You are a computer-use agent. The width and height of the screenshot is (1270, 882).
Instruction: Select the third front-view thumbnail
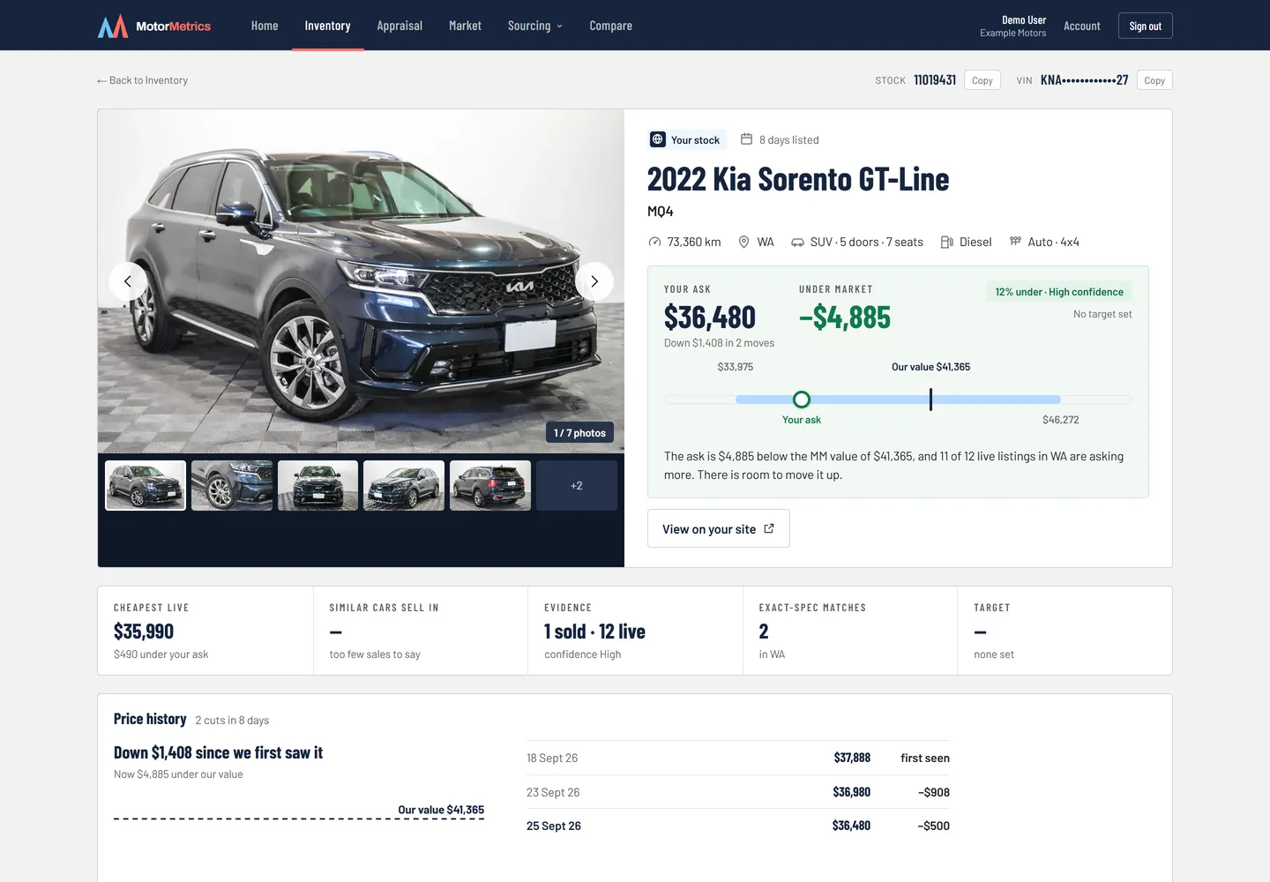tap(317, 485)
